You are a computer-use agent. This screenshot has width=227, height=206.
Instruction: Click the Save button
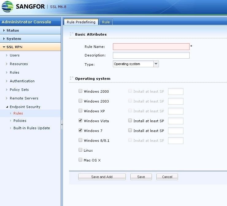click(x=141, y=177)
